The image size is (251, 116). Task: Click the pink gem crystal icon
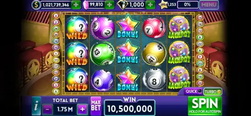point(86,5)
